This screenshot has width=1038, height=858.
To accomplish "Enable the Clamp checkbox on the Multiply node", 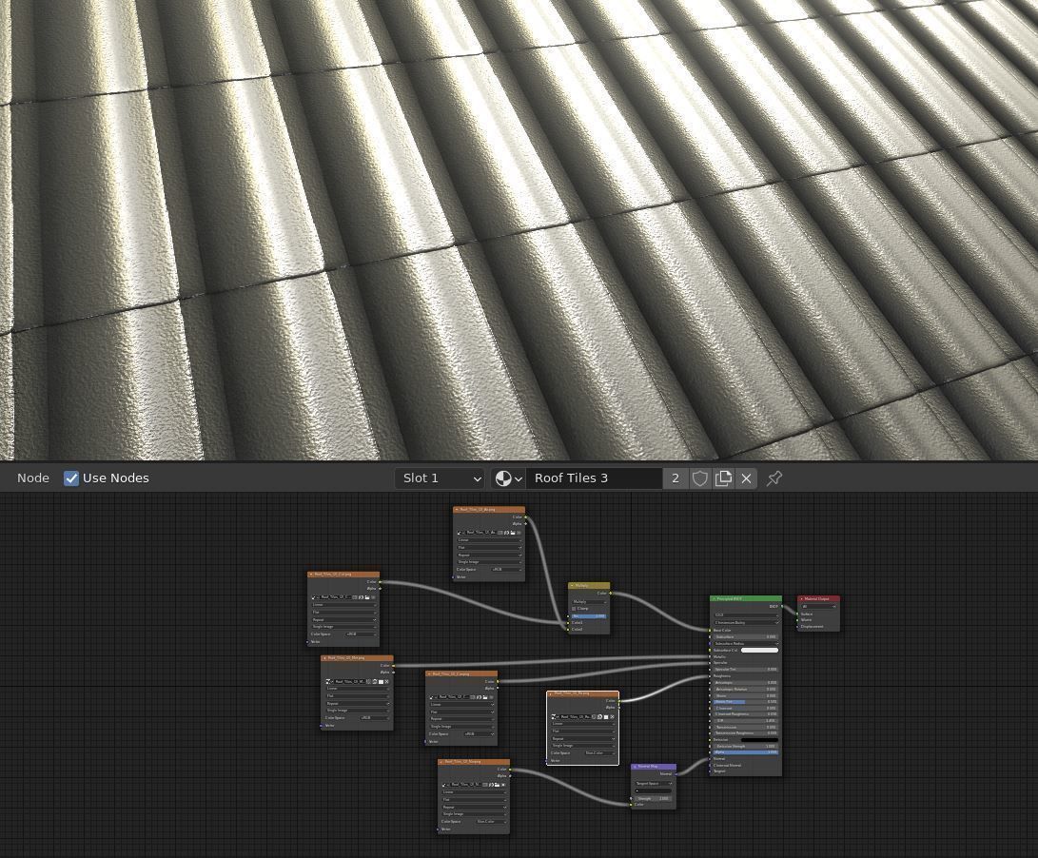I will click(574, 609).
